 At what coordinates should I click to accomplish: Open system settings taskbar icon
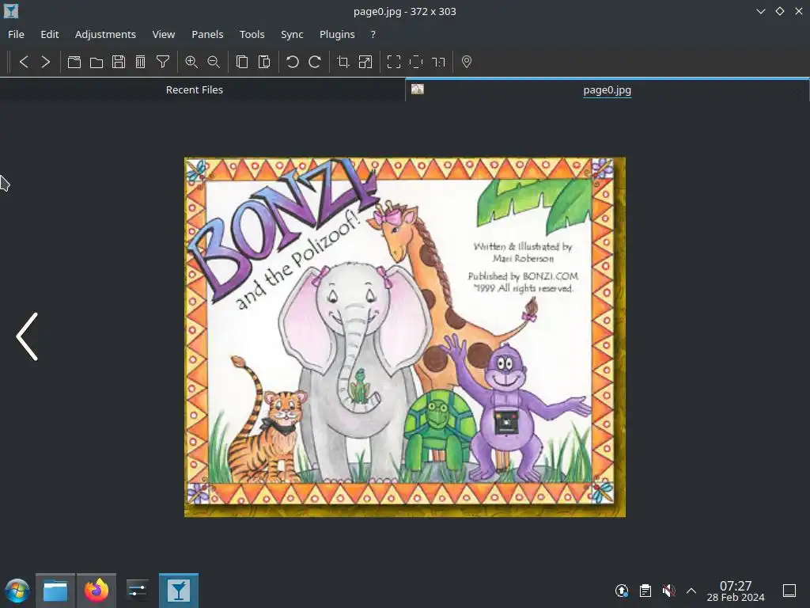point(138,591)
